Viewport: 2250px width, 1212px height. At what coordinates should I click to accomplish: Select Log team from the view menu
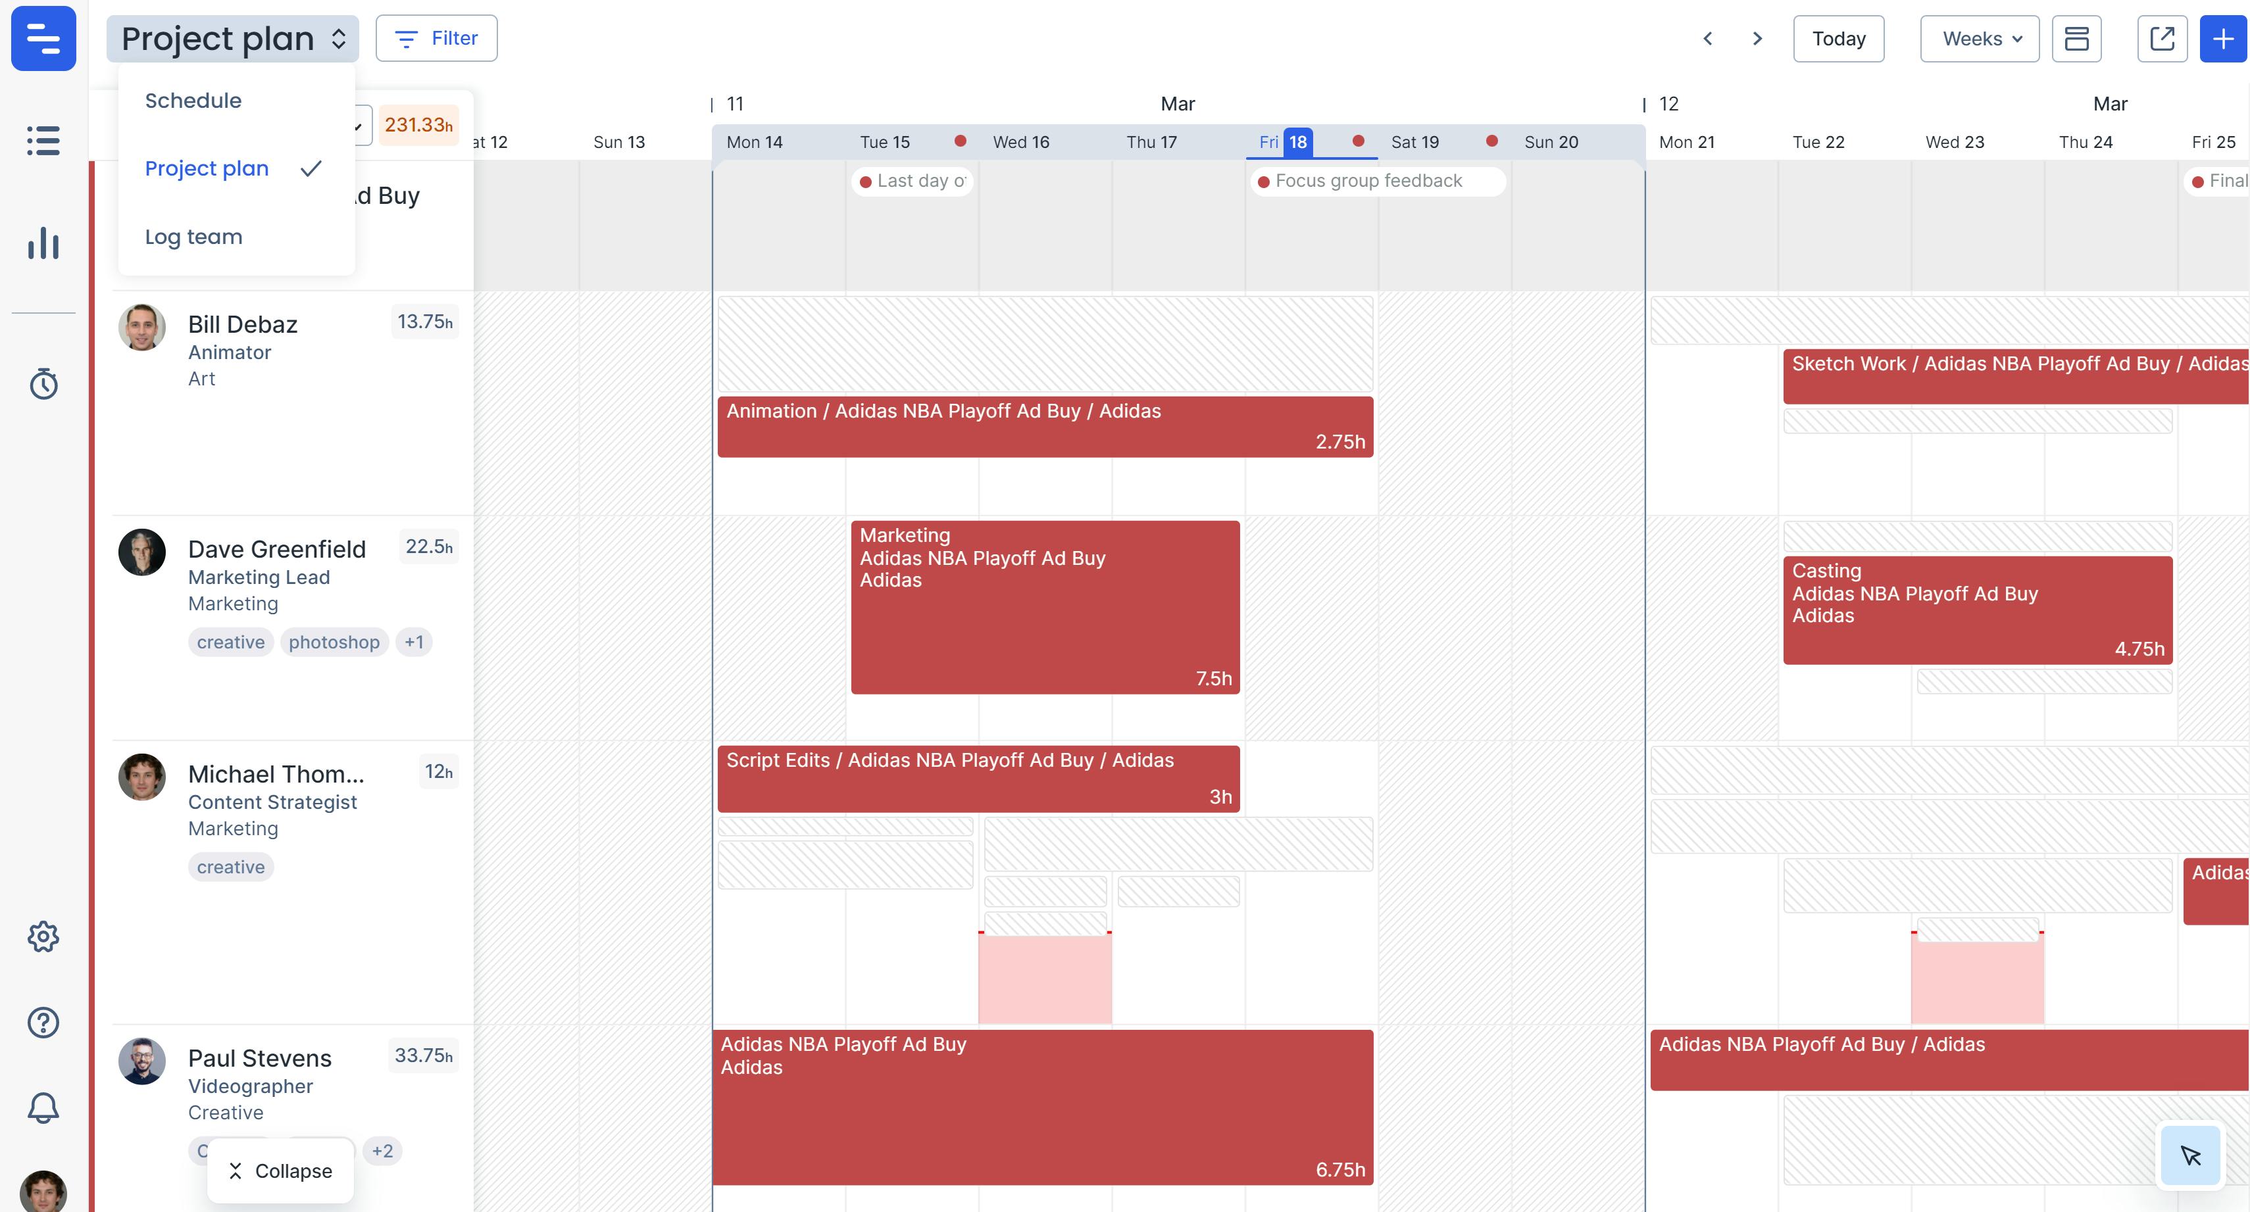pos(193,236)
